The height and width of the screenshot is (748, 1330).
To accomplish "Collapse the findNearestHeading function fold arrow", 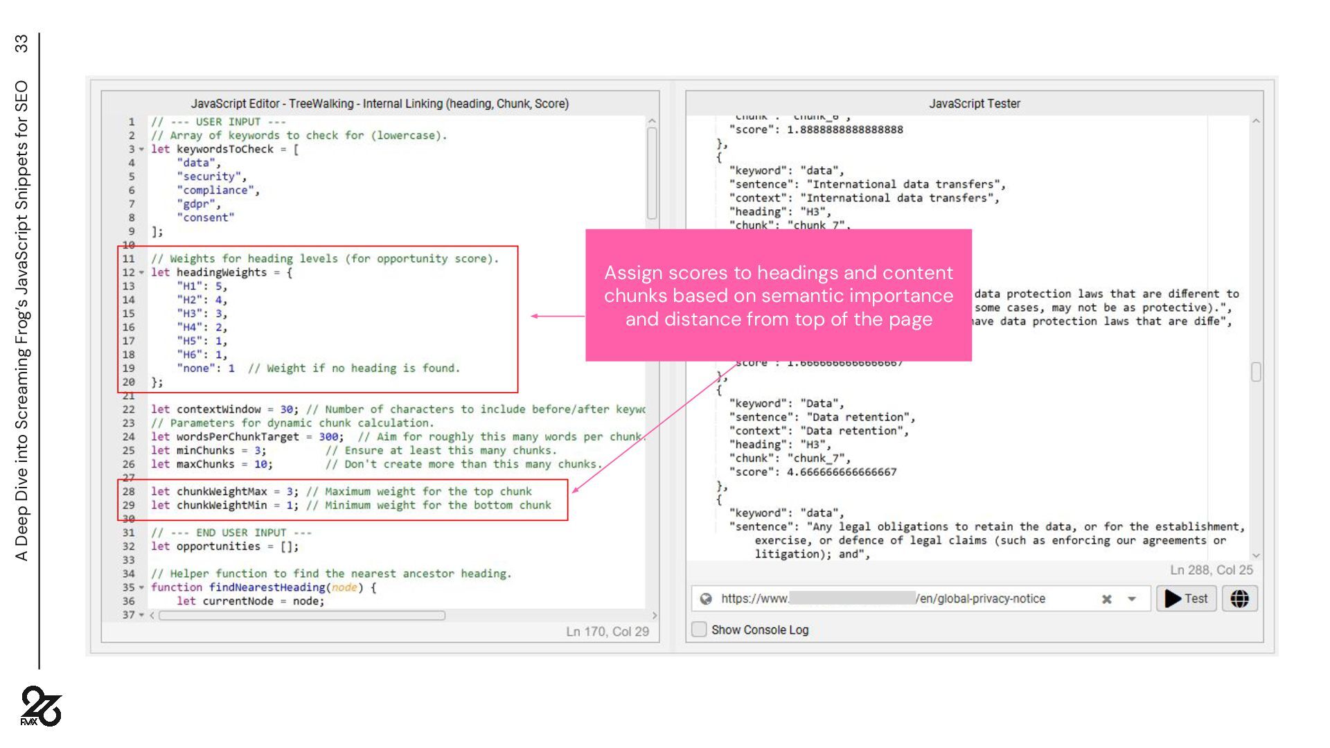I will click(142, 587).
